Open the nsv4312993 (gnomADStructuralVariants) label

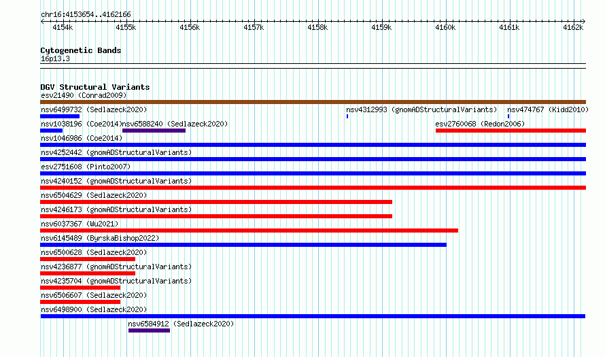click(421, 109)
